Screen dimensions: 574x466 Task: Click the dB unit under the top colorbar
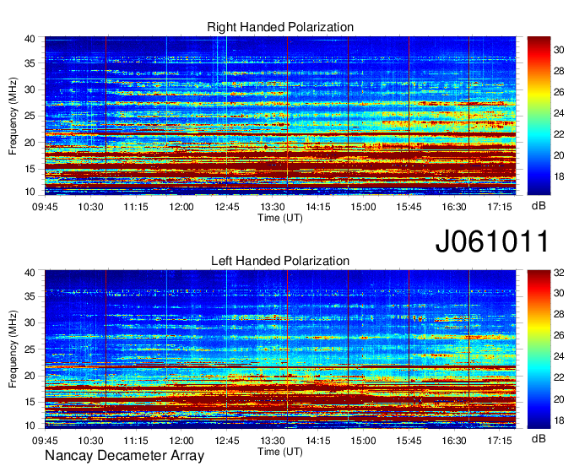point(539,206)
